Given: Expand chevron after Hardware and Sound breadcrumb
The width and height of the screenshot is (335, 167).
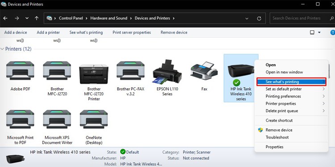Looking at the screenshot, I should coord(131,18).
